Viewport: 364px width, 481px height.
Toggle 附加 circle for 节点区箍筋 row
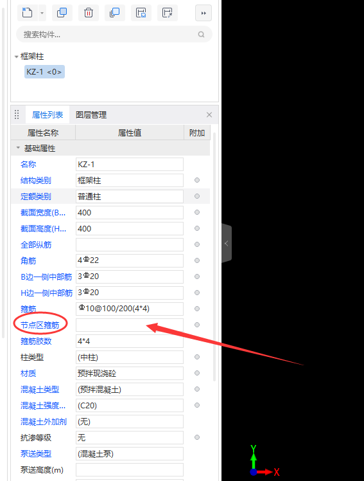pyautogui.click(x=197, y=325)
